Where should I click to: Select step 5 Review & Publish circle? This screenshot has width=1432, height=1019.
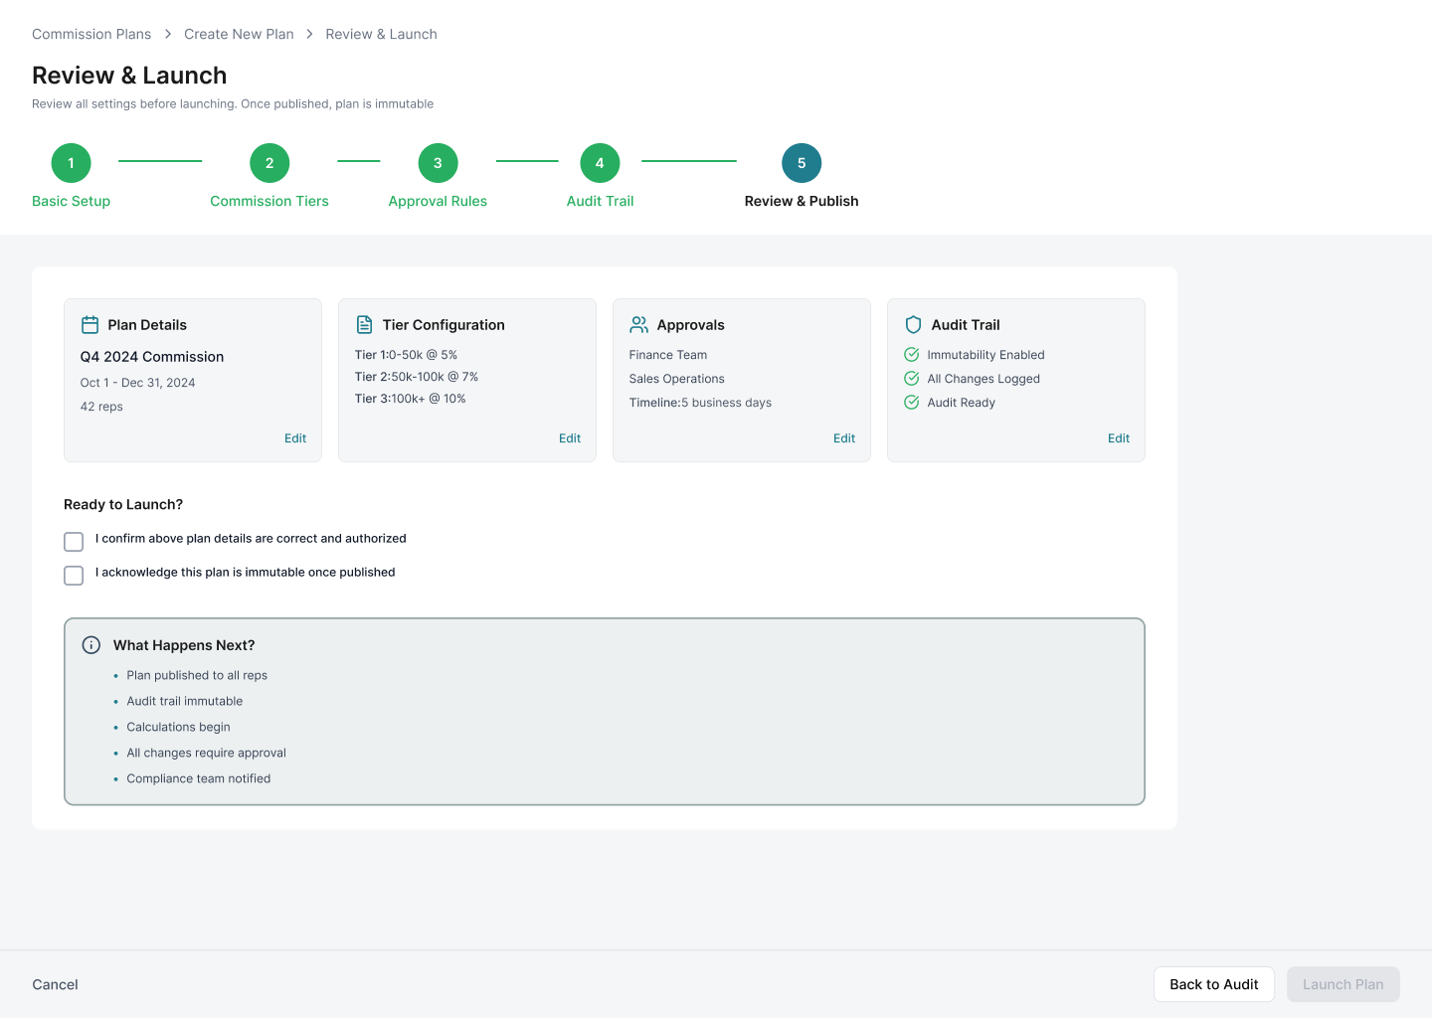(802, 163)
